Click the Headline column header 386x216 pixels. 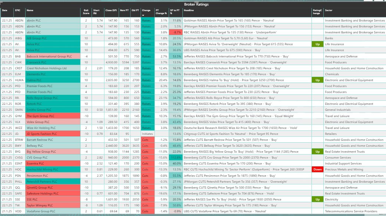click(x=189, y=10)
